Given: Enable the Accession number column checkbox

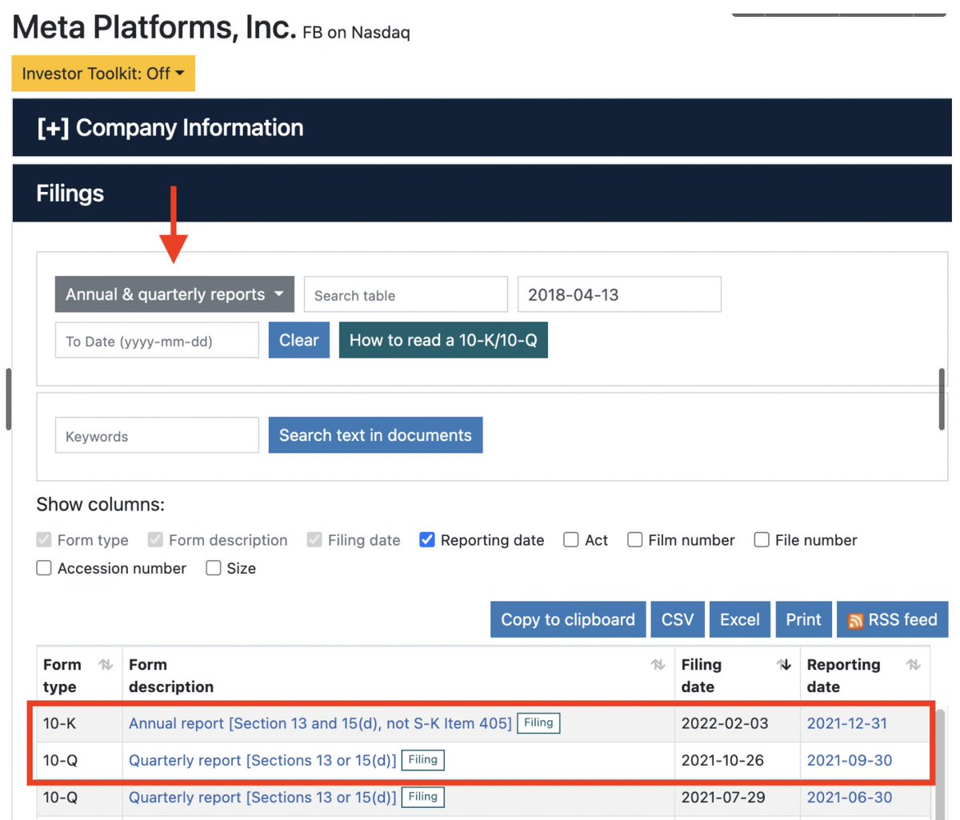Looking at the screenshot, I should (44, 568).
